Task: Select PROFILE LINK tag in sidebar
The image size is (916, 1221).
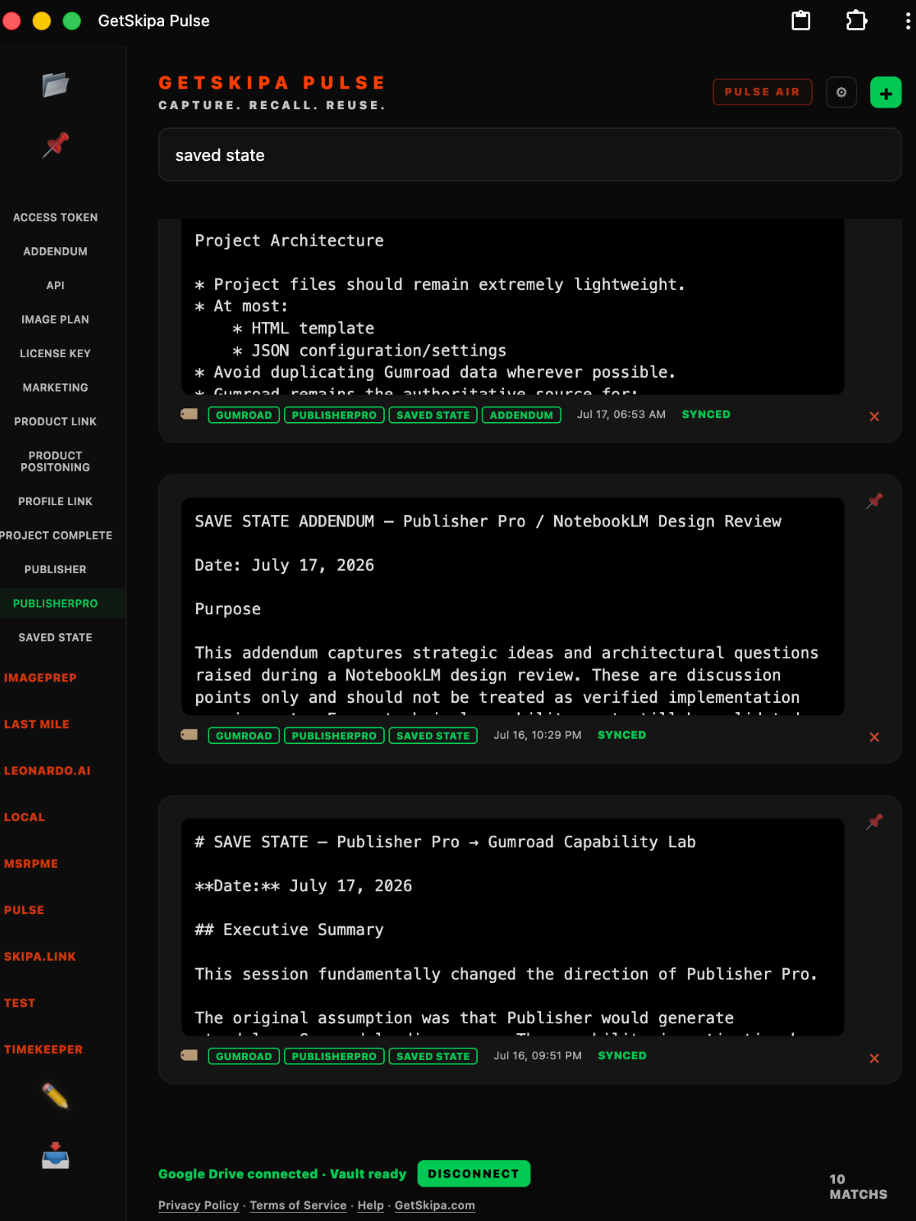Action: click(x=55, y=501)
